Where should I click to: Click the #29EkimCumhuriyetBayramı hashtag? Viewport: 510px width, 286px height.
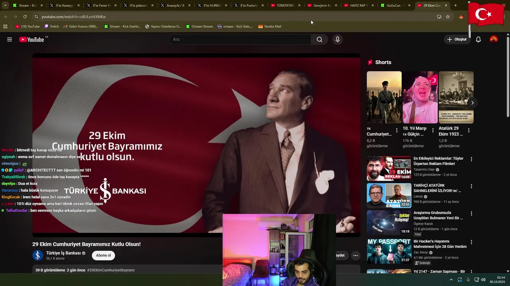[x=111, y=270]
